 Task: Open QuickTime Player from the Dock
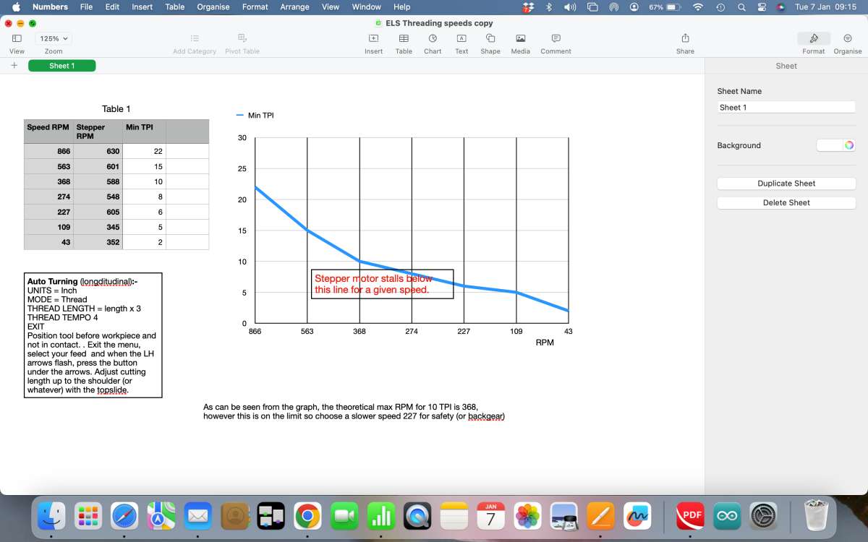417,516
